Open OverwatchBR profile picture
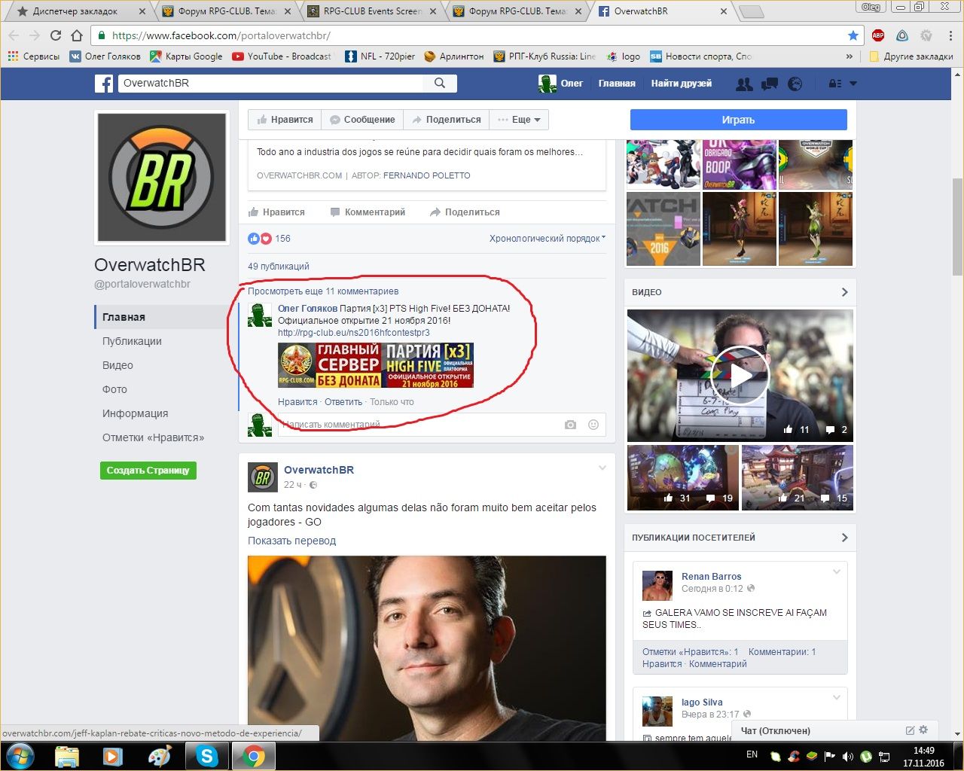 coord(162,178)
